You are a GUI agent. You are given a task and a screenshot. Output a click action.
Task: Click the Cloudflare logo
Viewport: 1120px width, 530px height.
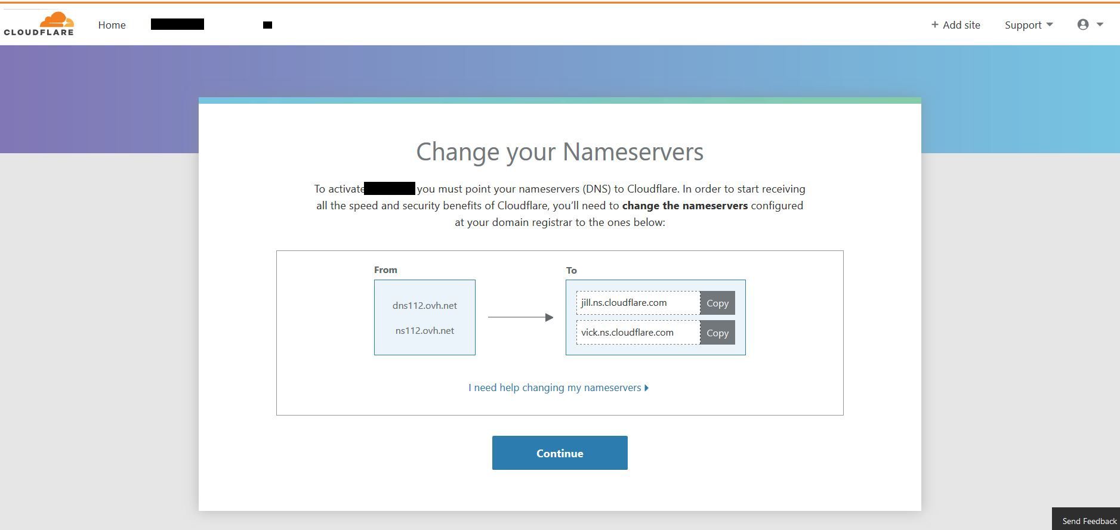pos(39,24)
